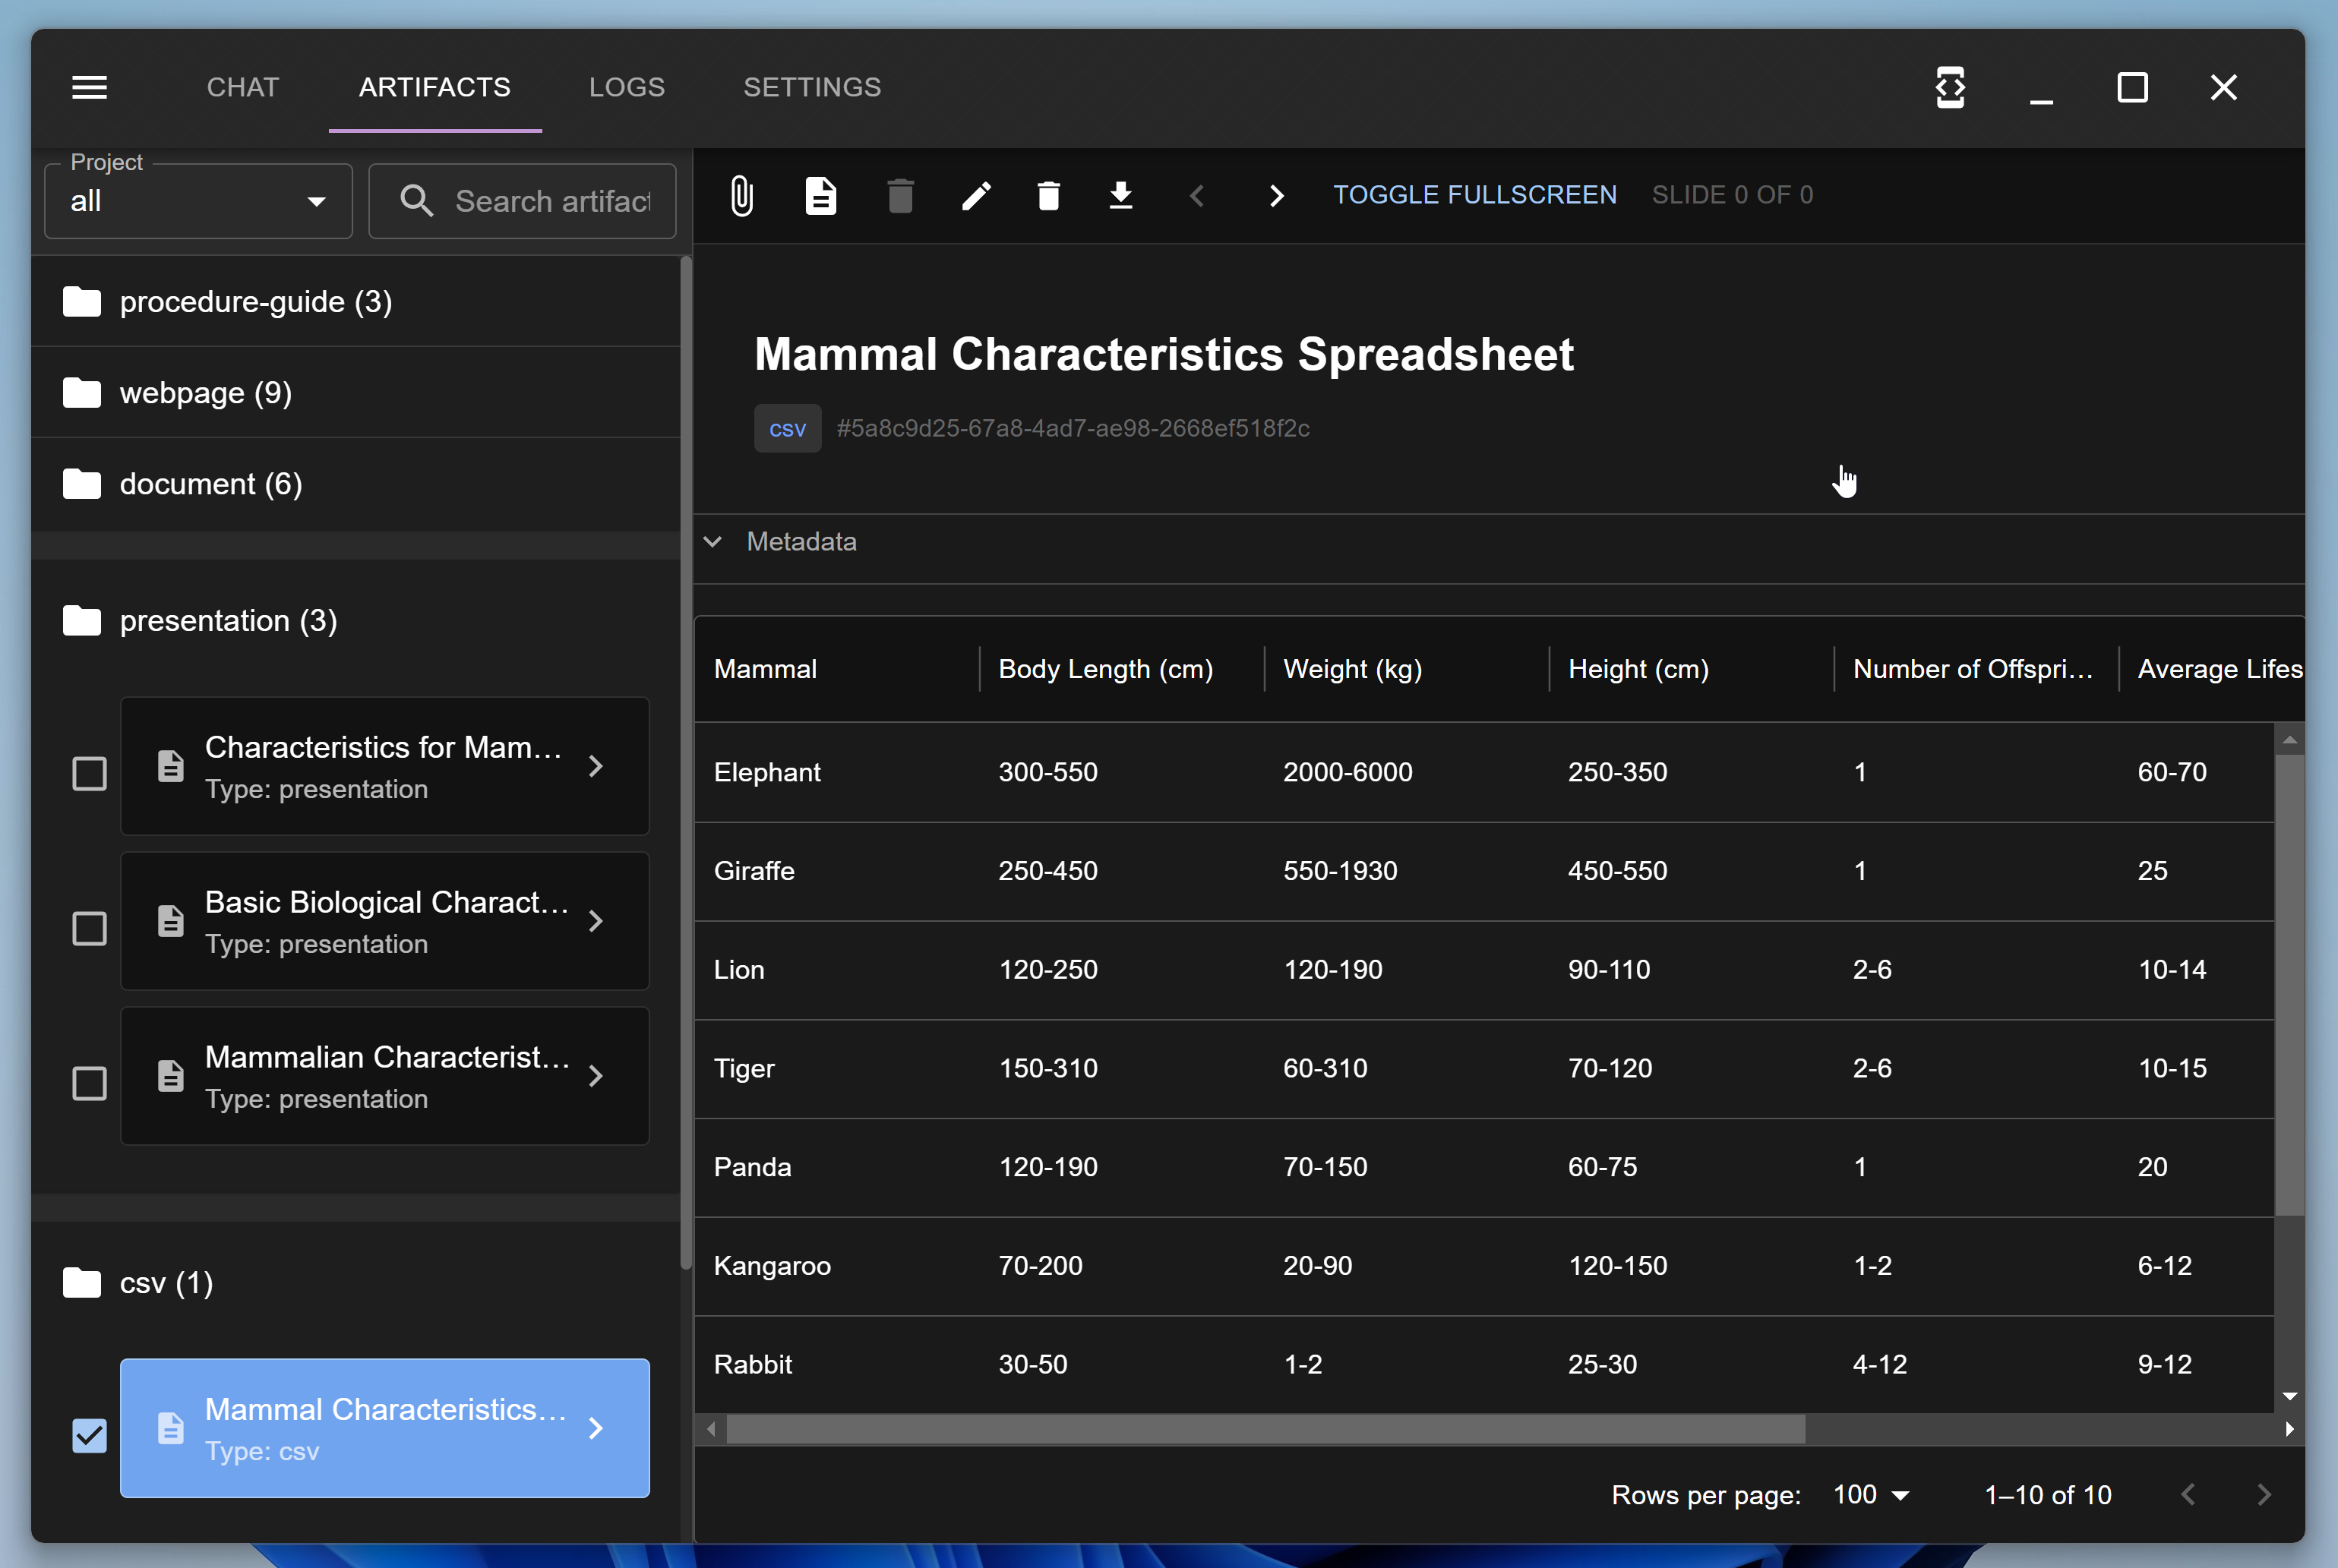Click TOGGLE FULLSCREEN button

1474,195
